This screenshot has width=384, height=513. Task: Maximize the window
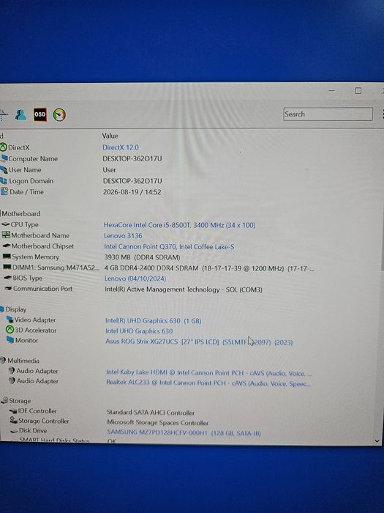pos(358,91)
